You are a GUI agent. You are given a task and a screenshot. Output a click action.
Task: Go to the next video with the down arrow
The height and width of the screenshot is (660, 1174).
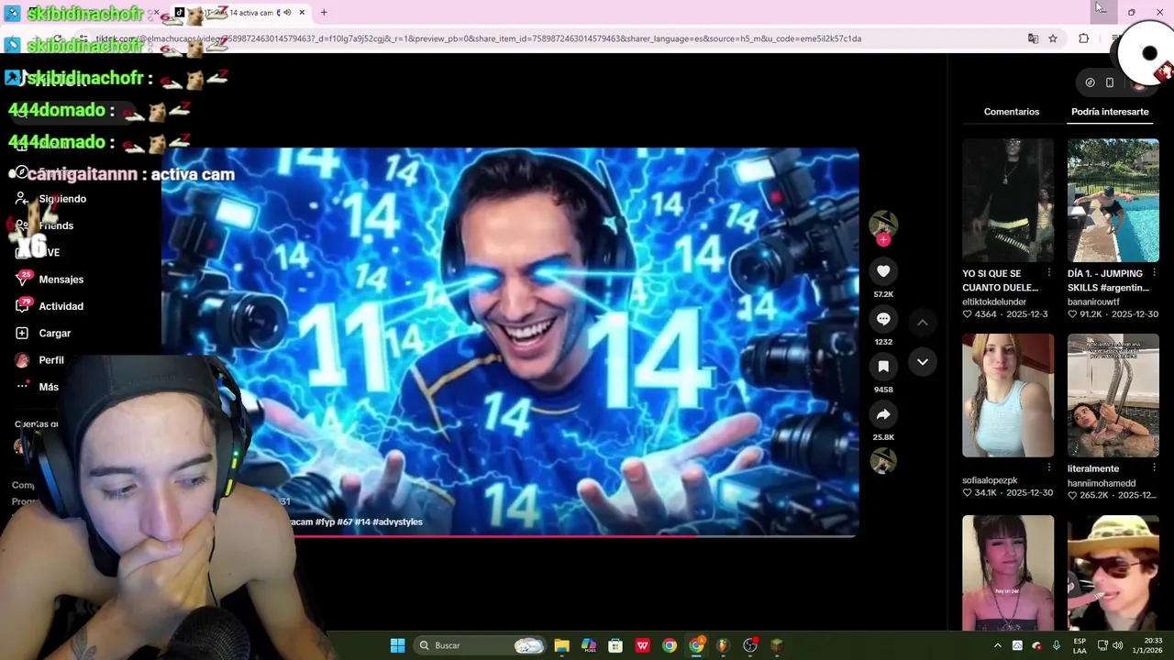coord(923,362)
